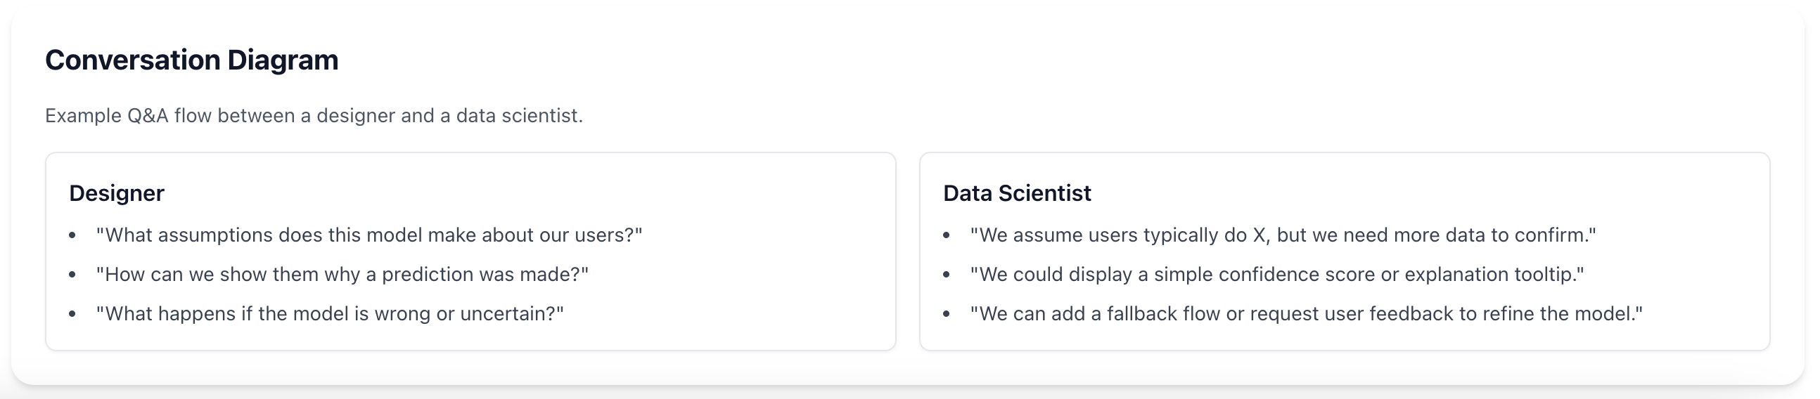Select the confidence score or tooltip answer
This screenshot has height=399, width=1820.
[1276, 275]
